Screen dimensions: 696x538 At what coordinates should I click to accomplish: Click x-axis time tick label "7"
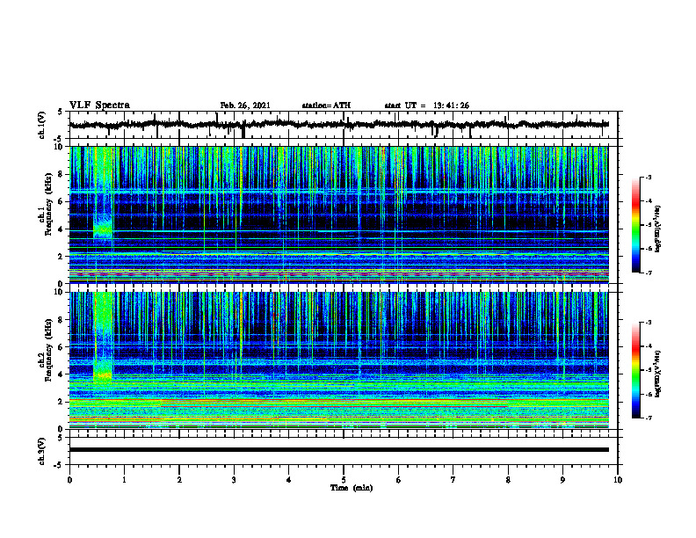click(453, 480)
